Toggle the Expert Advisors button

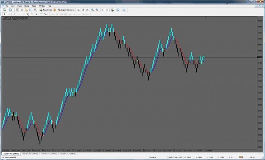[66, 10]
